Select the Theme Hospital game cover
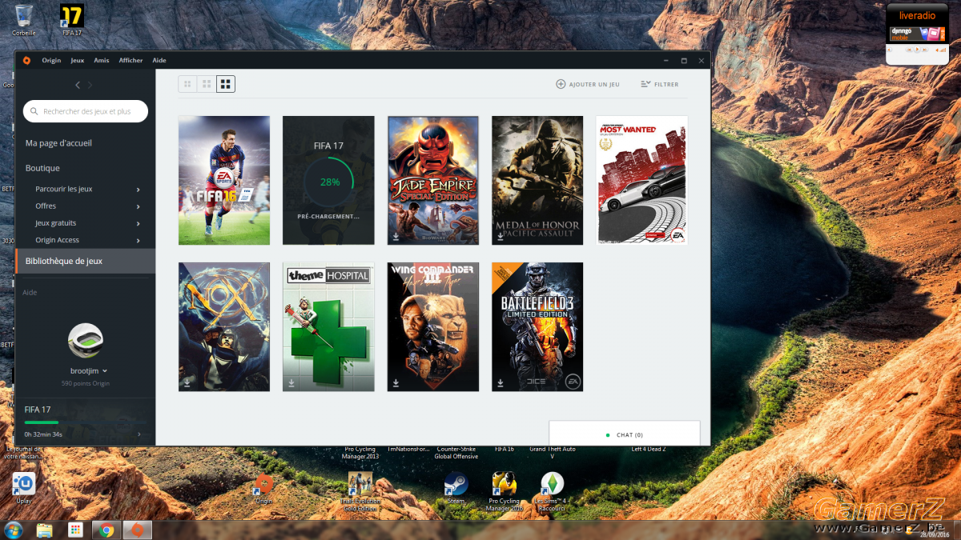This screenshot has width=961, height=540. click(328, 326)
